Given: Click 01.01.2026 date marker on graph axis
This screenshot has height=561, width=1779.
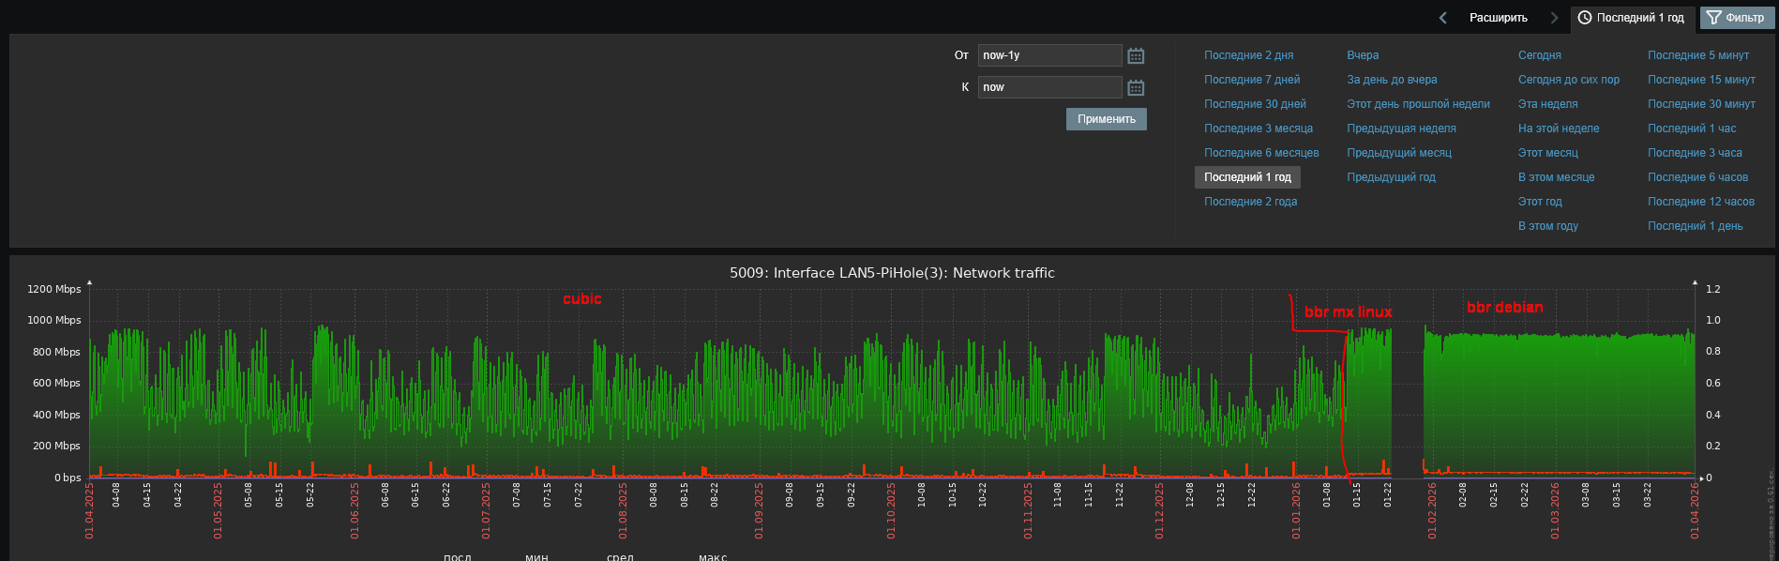Looking at the screenshot, I should click(1296, 511).
